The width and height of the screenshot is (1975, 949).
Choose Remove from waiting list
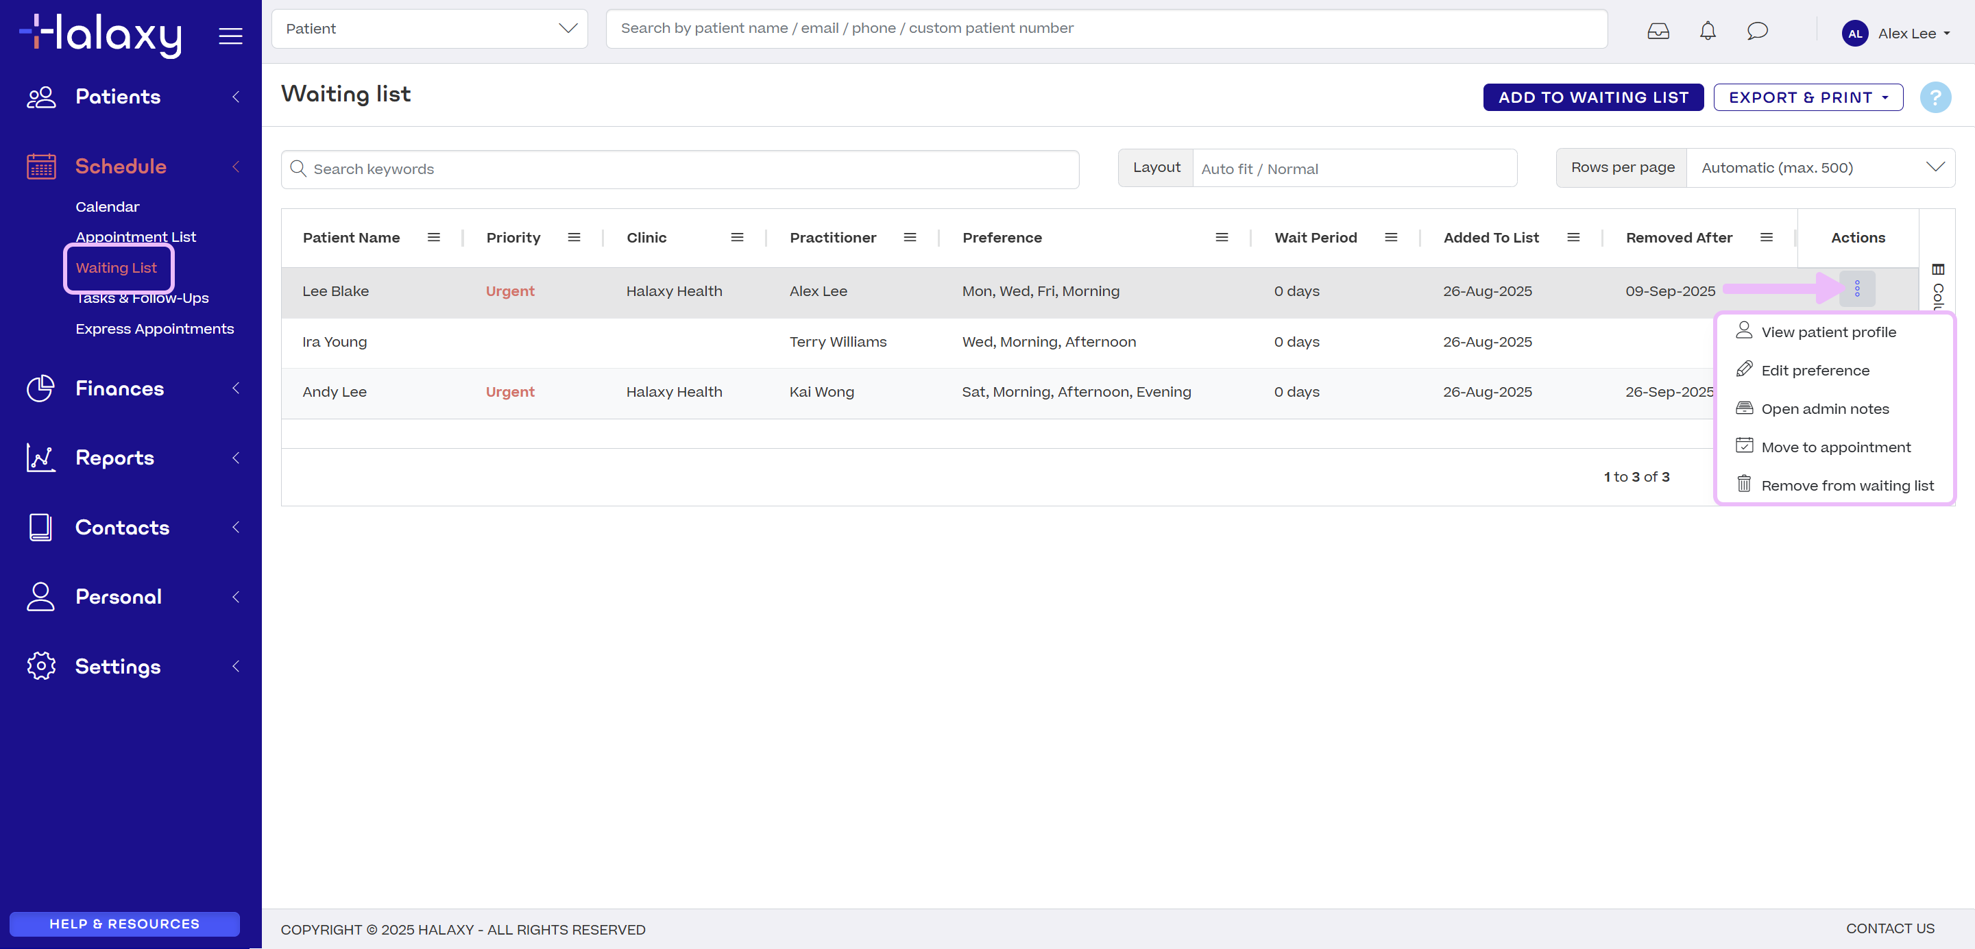[x=1847, y=485]
